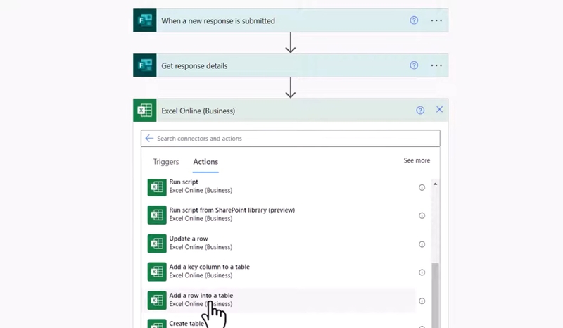Image resolution: width=563 pixels, height=328 pixels.
Task: Click the scroll up arrow of actions list
Action: 435,184
